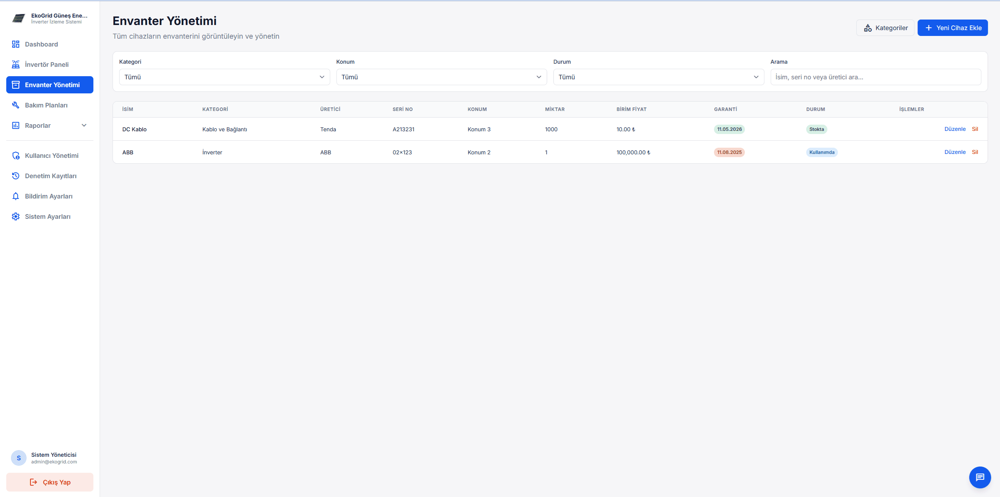This screenshot has width=1000, height=497.
Task: Open the Konum filter dropdown
Action: click(441, 77)
